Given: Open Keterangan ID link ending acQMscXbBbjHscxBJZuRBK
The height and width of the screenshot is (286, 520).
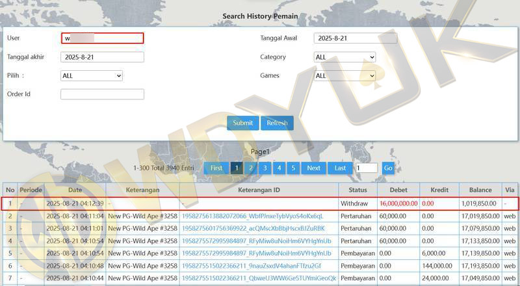Looking at the screenshot, I should click(253, 229).
